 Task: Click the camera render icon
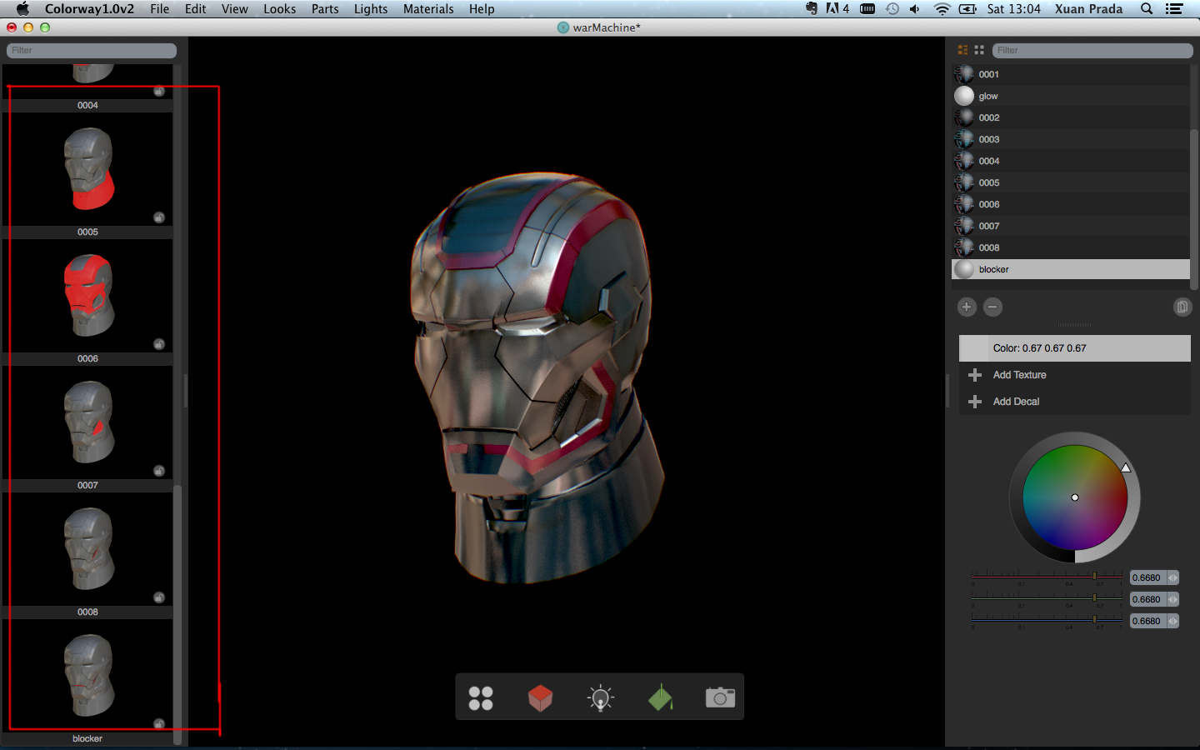(x=721, y=697)
